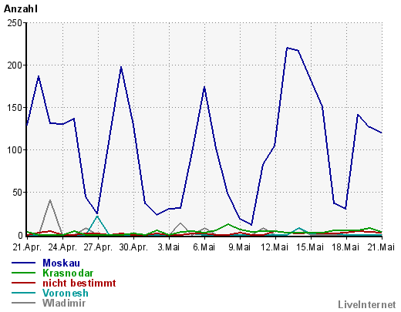Click the red nicht bestimmt line swatch
Screen dimensions: 401x312
click(23, 283)
